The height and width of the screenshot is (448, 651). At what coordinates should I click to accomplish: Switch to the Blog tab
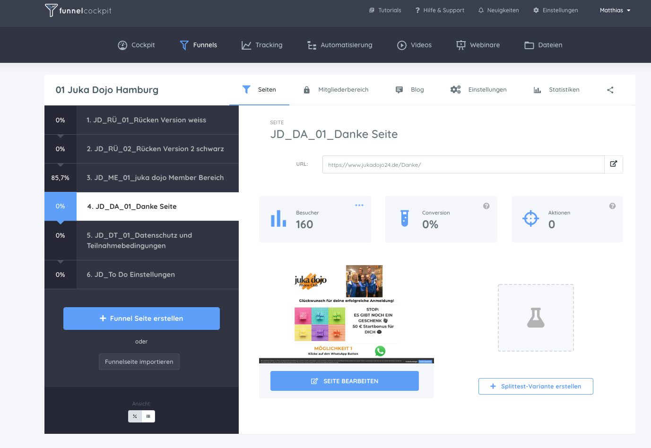pyautogui.click(x=409, y=90)
